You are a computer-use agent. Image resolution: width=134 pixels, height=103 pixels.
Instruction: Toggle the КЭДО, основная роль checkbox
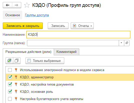tap(10, 92)
